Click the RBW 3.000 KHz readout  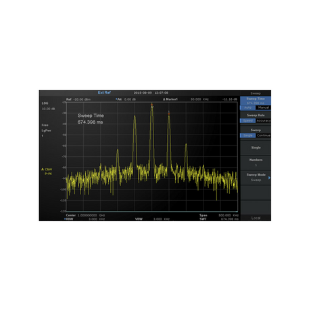(x=85, y=219)
